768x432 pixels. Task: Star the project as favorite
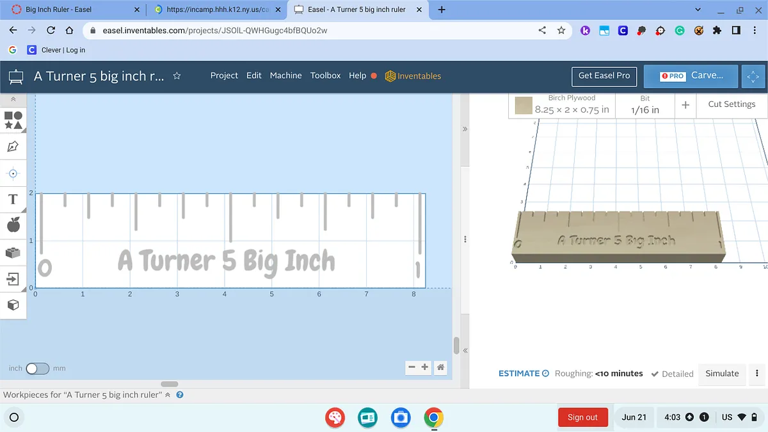pos(177,76)
